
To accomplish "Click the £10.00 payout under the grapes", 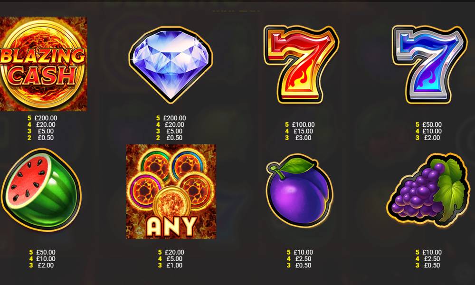I will tap(432, 252).
